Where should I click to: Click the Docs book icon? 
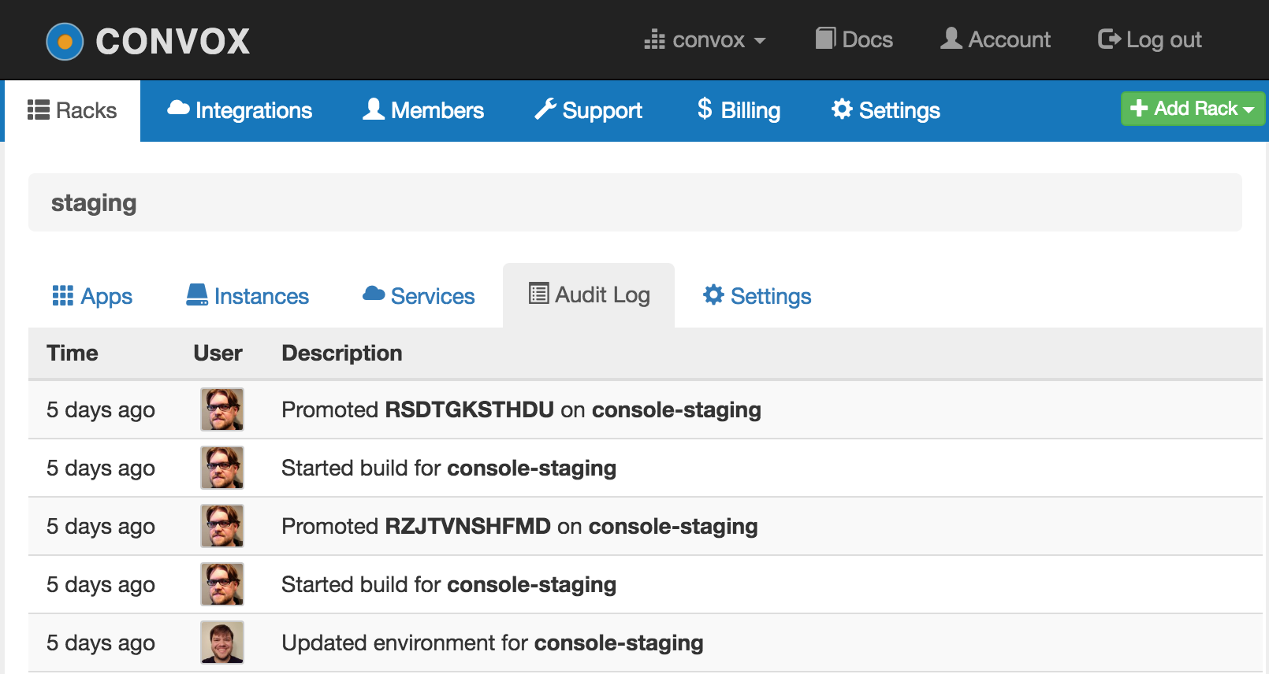point(825,38)
